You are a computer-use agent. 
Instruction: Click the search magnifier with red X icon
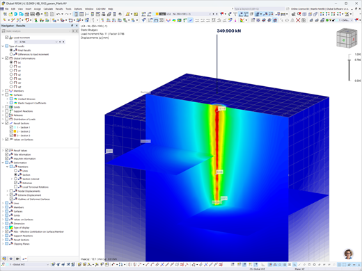click(299, 14)
